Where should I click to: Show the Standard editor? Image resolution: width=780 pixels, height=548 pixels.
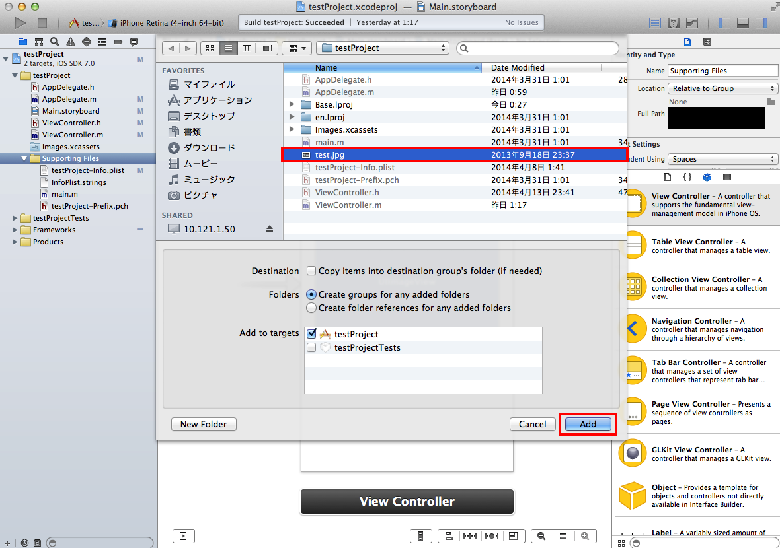pos(655,23)
